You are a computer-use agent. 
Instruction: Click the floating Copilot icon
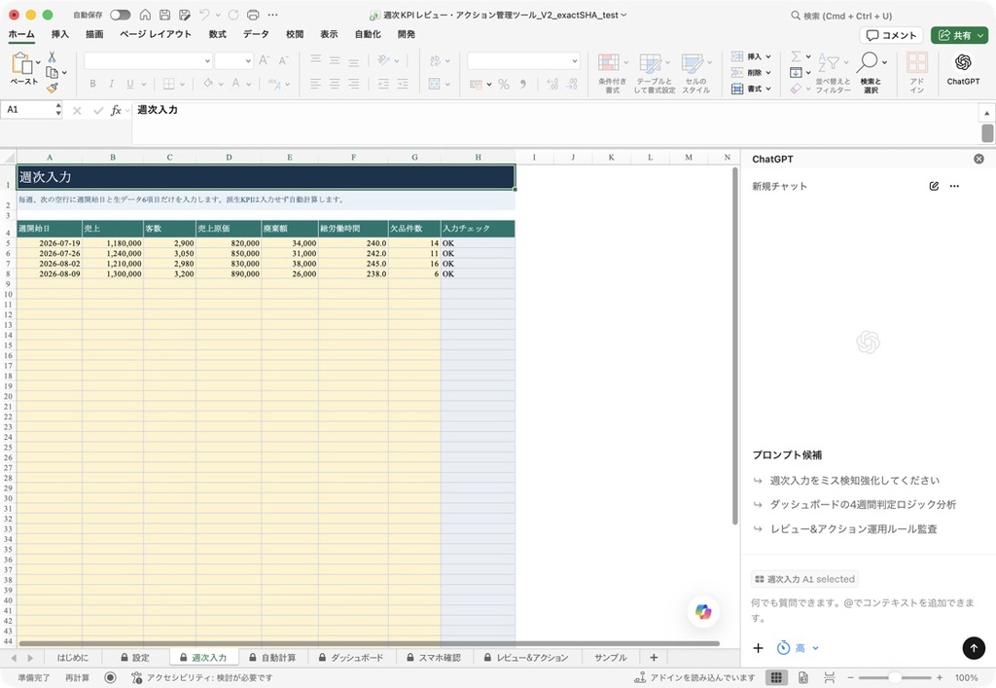click(x=703, y=612)
